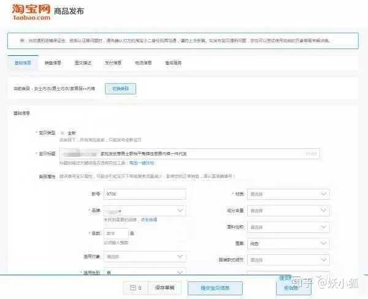Viewport: 368px width, 299px height.
Task: Click into the 款号 input field
Action: [145, 194]
